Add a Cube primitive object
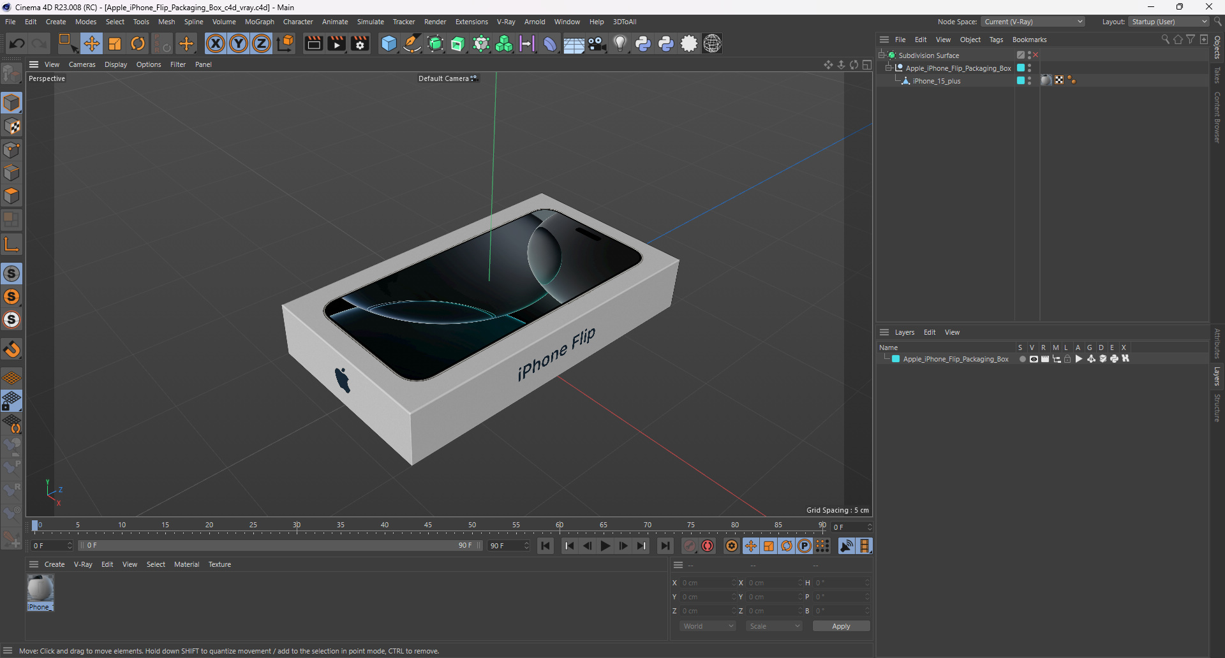This screenshot has width=1225, height=658. pyautogui.click(x=389, y=43)
